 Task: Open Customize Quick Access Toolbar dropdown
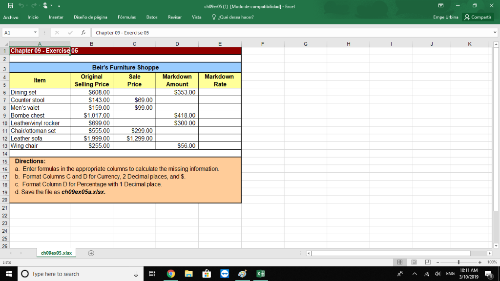(59, 6)
